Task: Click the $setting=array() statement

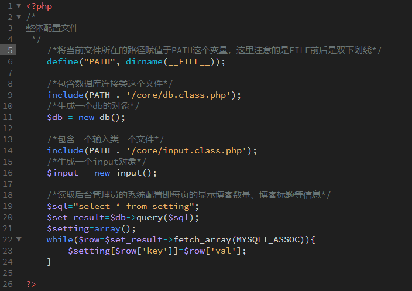Action: tap(91, 229)
